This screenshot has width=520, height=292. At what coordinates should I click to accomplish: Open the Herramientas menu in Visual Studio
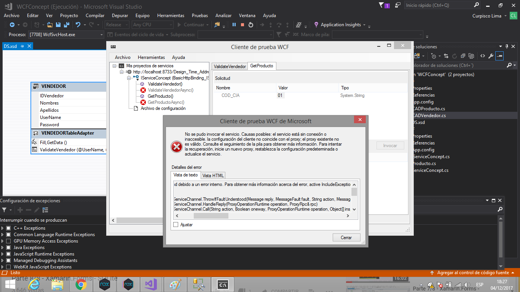click(x=171, y=16)
